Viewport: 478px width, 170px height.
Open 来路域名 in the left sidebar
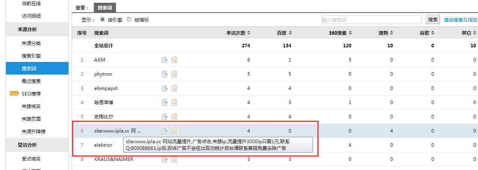click(31, 106)
